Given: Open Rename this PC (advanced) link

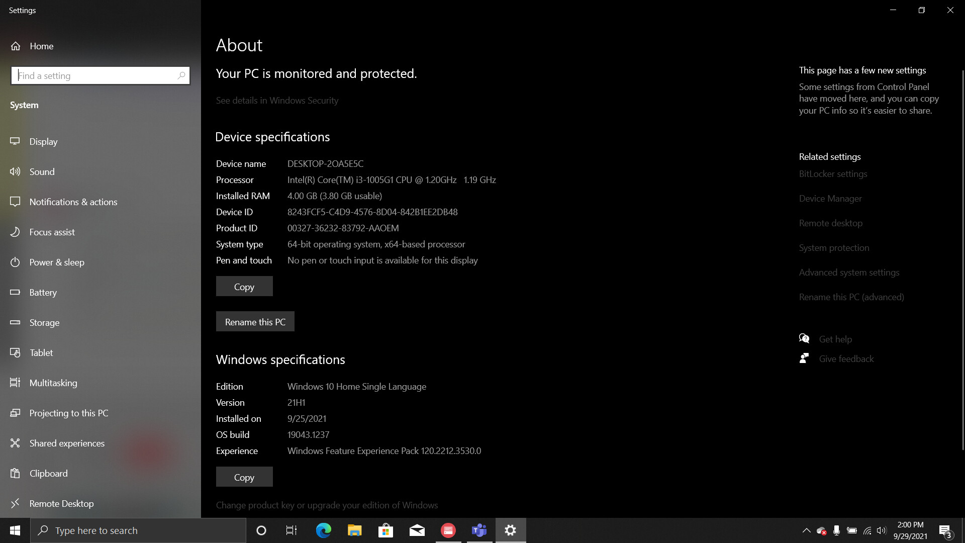Looking at the screenshot, I should (851, 297).
